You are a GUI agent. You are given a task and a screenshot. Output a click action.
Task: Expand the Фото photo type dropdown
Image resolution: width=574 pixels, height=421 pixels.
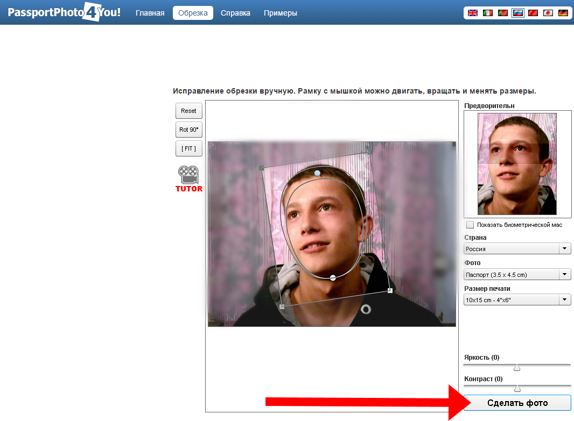pyautogui.click(x=517, y=275)
